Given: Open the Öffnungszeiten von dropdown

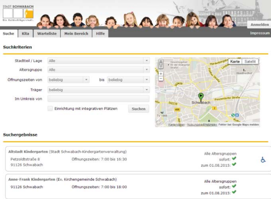Looking at the screenshot, I should coord(68,80).
